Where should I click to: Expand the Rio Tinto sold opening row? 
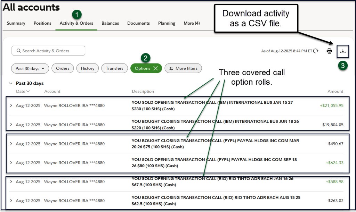click(x=11, y=181)
